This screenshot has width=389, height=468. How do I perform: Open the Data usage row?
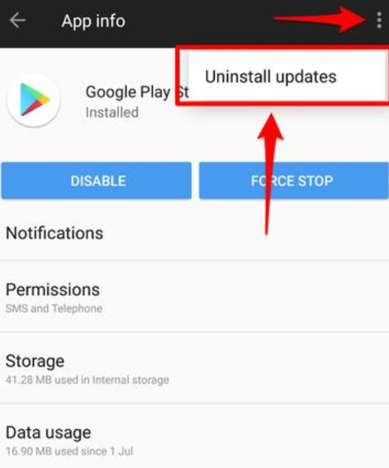194,436
